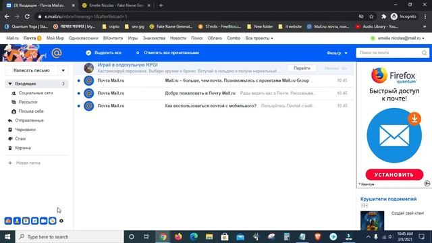Open the Firefox icon on taskbar
The height and width of the screenshot is (243, 432).
point(178,237)
